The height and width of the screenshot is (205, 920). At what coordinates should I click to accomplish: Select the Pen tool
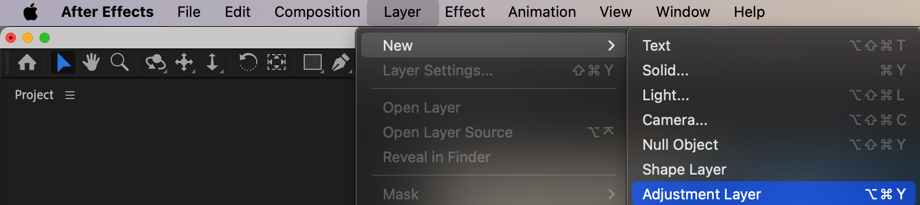pos(340,62)
